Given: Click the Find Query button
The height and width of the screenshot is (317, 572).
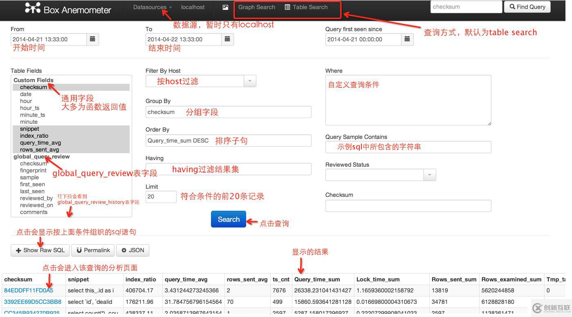Looking at the screenshot, I should click(x=527, y=7).
